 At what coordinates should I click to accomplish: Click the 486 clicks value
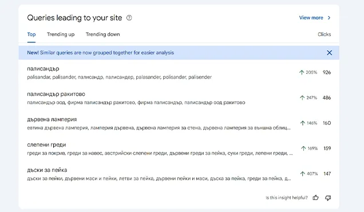click(327, 98)
